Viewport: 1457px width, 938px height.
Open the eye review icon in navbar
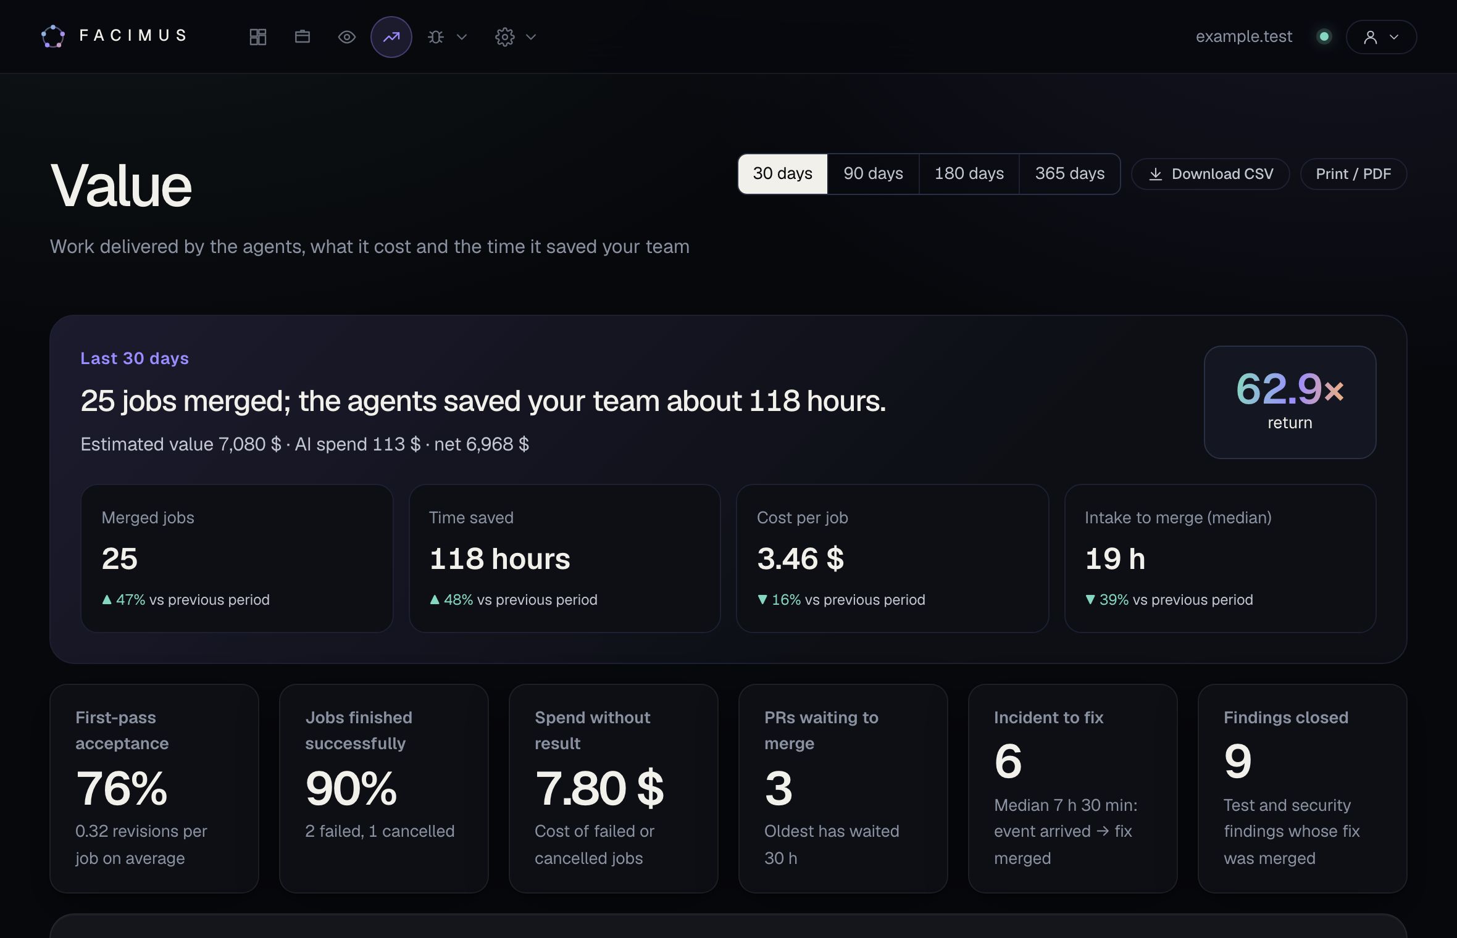(x=347, y=37)
